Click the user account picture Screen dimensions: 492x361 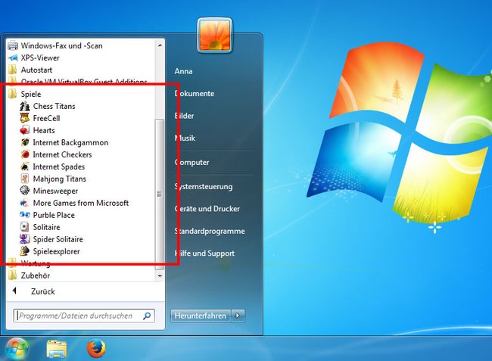click(x=215, y=35)
